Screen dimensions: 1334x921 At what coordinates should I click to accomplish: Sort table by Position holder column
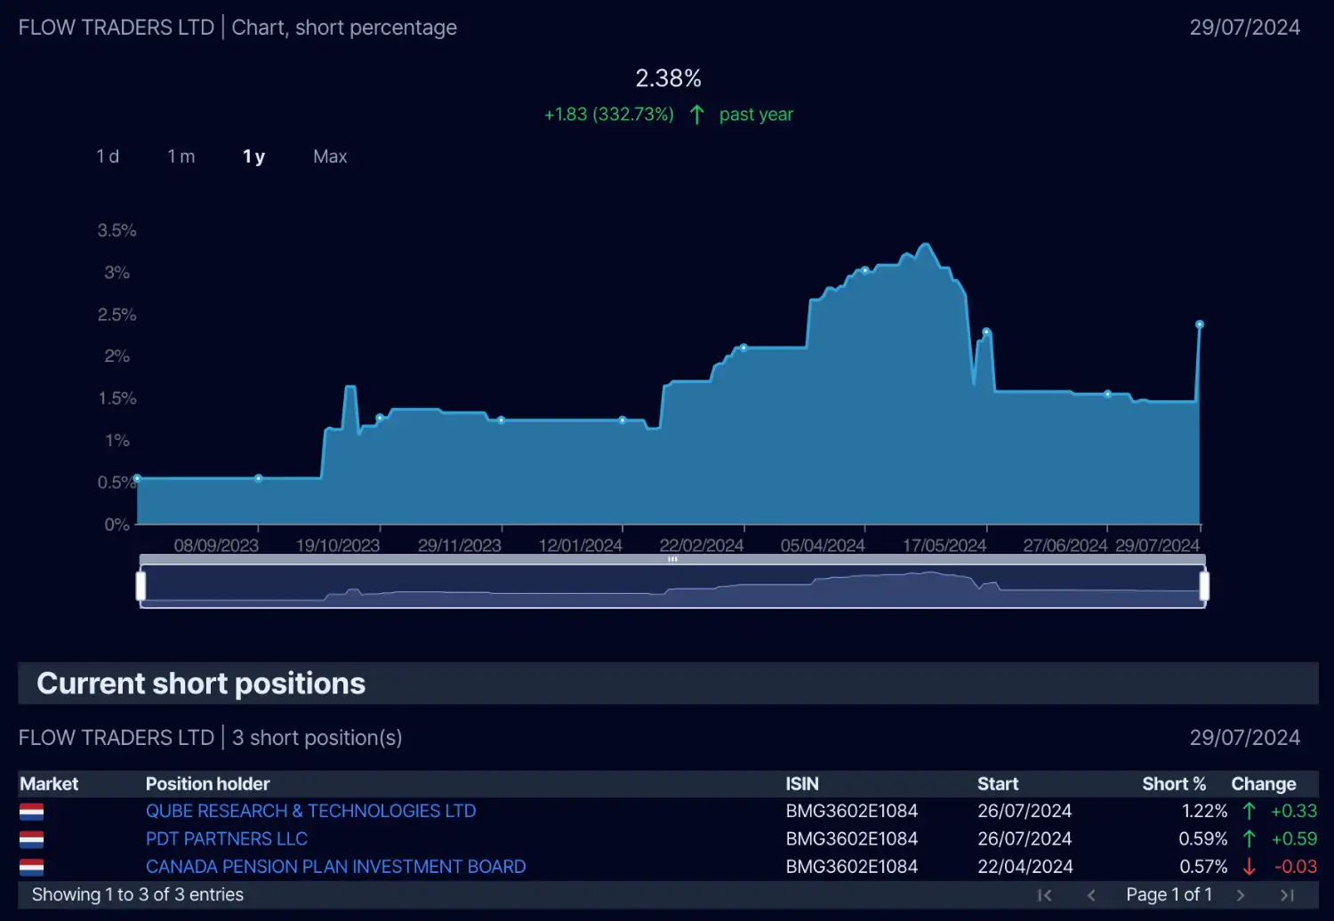(x=208, y=783)
